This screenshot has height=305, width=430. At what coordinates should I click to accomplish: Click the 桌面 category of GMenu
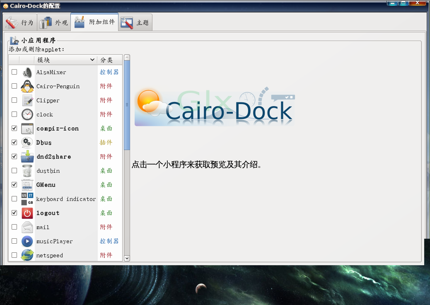pyautogui.click(x=106, y=185)
